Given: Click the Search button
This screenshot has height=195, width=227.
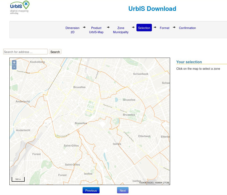Looking at the screenshot, I should pyautogui.click(x=55, y=52).
